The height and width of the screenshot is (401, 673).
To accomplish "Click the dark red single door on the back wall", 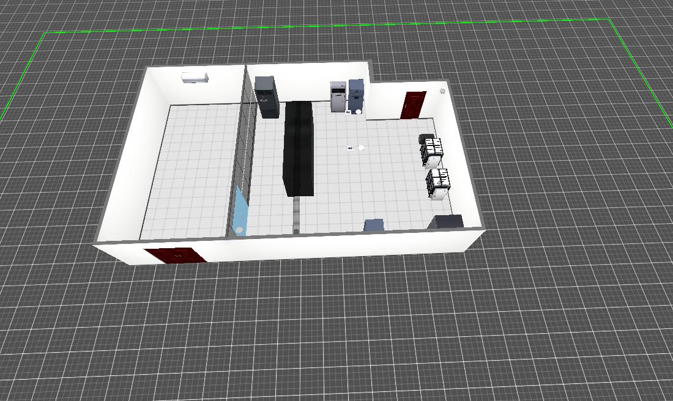I will click(413, 105).
